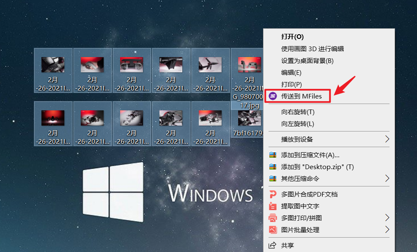Image resolution: width=417 pixels, height=252 pixels.
Task: Click the MFiles icon beside 传送到 MFiles
Action: (273, 96)
